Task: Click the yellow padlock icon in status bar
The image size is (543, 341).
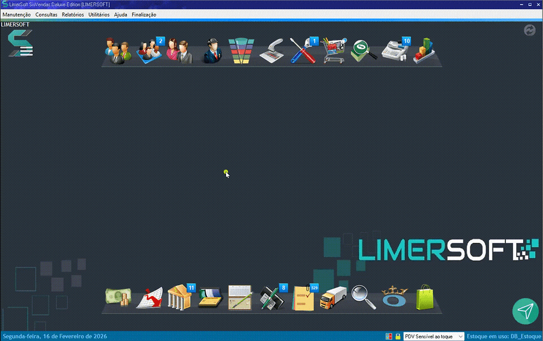Action: pyautogui.click(x=398, y=337)
